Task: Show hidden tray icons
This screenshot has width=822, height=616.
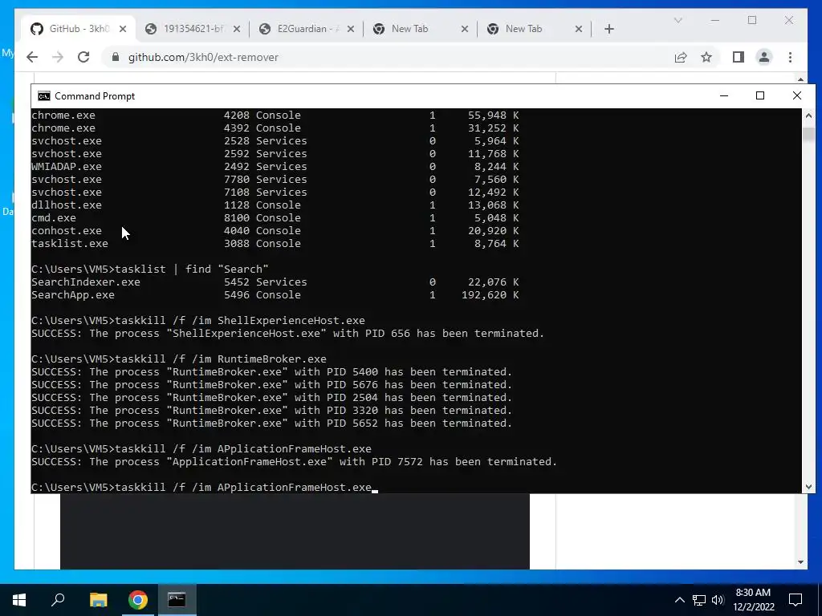Action: click(679, 600)
